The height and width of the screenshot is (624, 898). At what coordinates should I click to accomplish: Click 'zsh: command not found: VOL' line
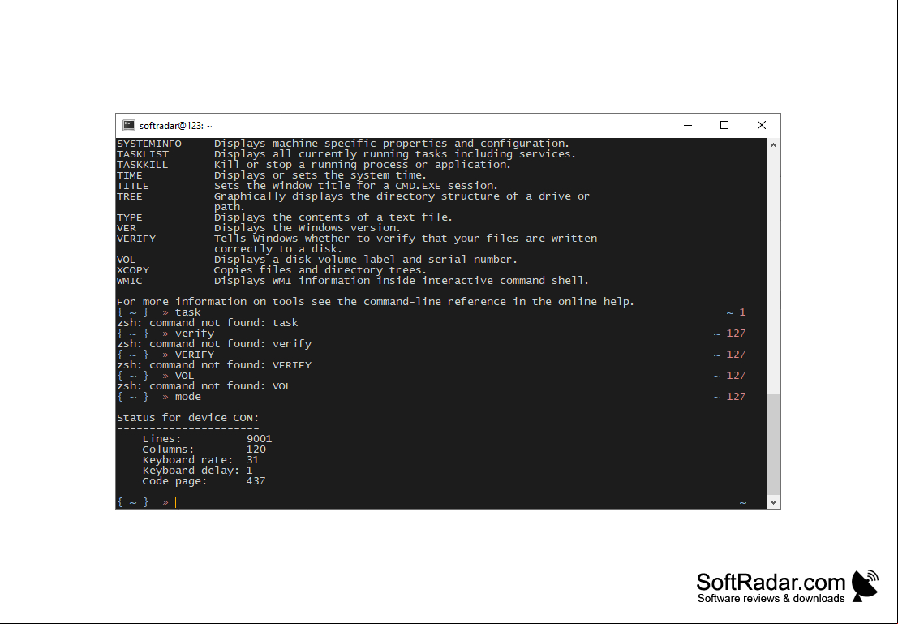tap(204, 386)
